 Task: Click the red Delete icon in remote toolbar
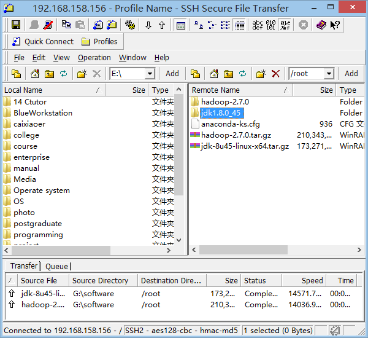[275, 74]
